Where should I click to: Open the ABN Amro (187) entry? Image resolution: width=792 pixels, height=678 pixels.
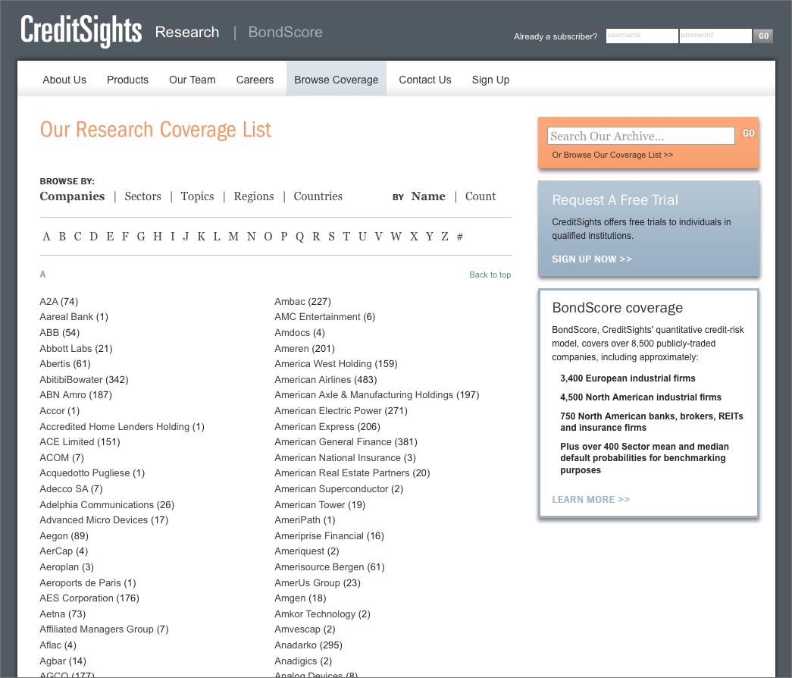[76, 395]
